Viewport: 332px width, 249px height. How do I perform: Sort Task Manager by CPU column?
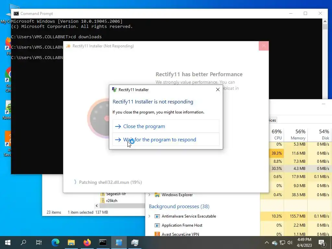[x=277, y=134]
